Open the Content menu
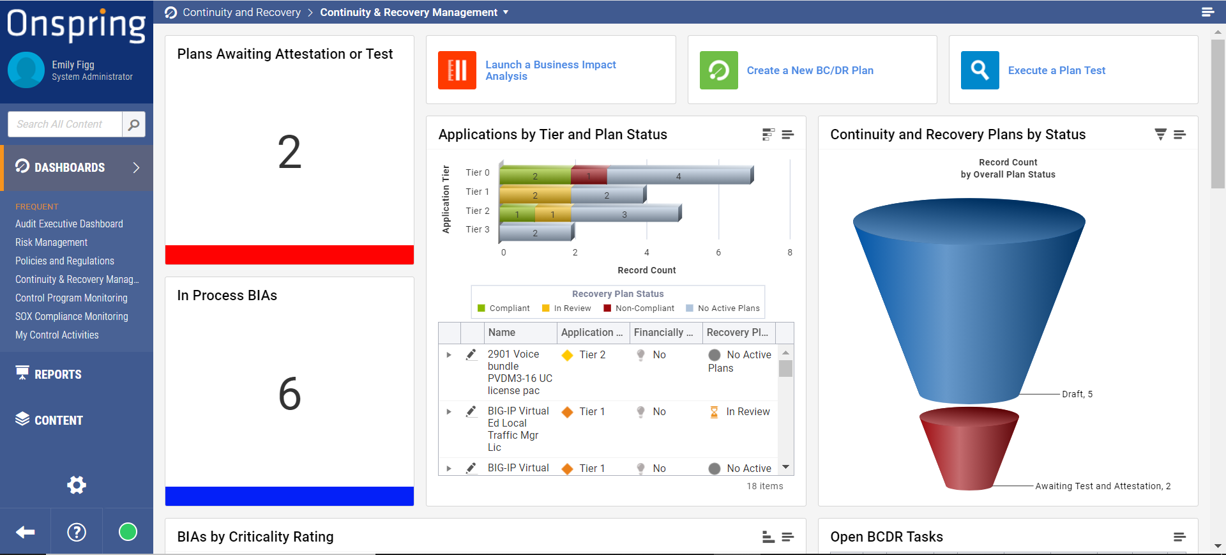Screen dimensions: 1226x555 pos(58,420)
